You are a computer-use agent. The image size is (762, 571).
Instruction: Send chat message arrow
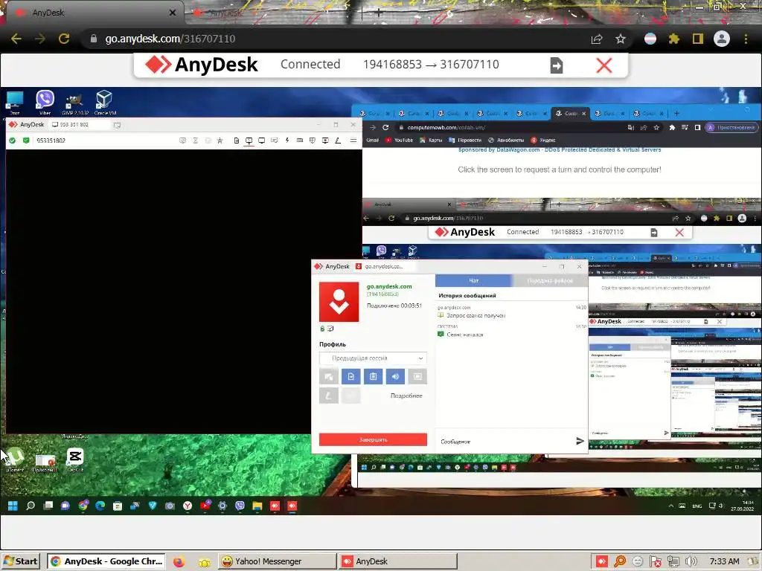[580, 441]
